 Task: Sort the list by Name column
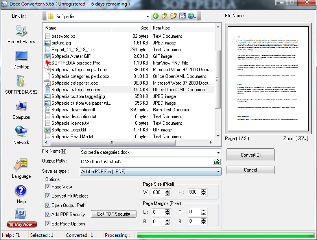pos(77,28)
